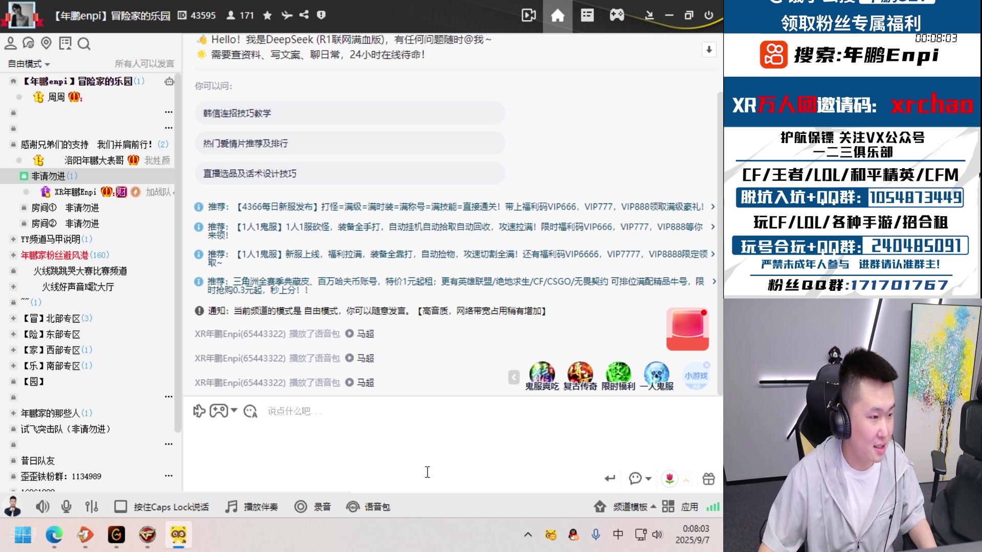Click the shield security icon in title bar

[x=321, y=15]
